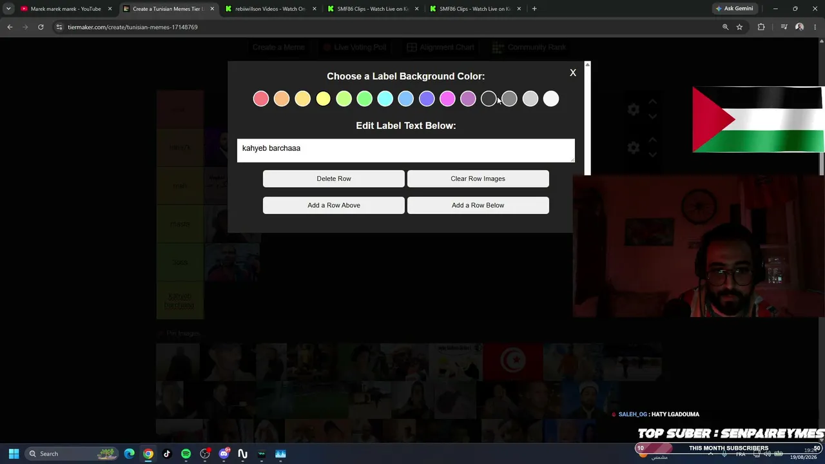Click Add a Row Below
Image resolution: width=825 pixels, height=464 pixels.
click(478, 205)
